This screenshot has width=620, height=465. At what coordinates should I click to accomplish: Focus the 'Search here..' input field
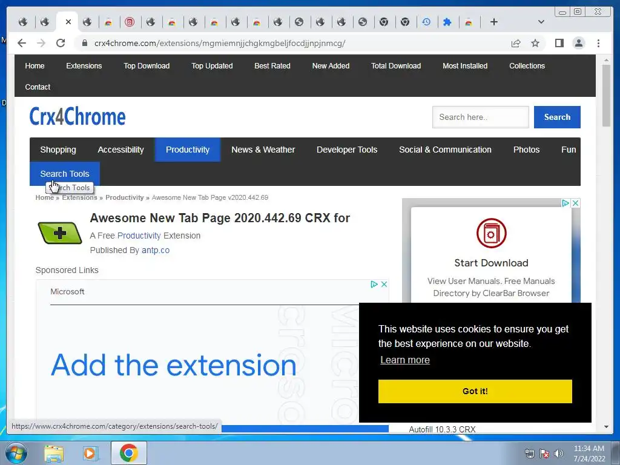pyautogui.click(x=480, y=117)
